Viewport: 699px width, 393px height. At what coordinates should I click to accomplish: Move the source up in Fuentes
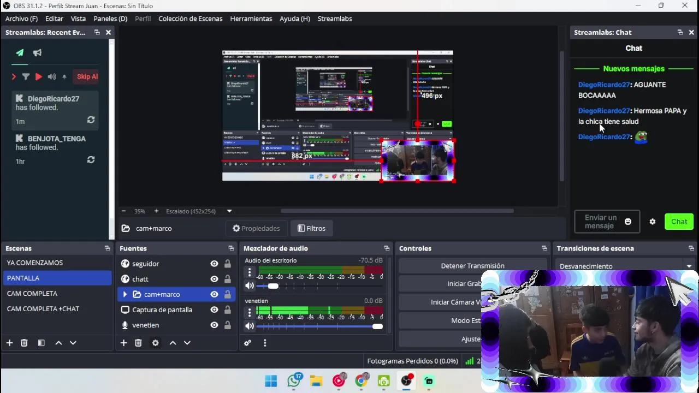click(x=173, y=343)
